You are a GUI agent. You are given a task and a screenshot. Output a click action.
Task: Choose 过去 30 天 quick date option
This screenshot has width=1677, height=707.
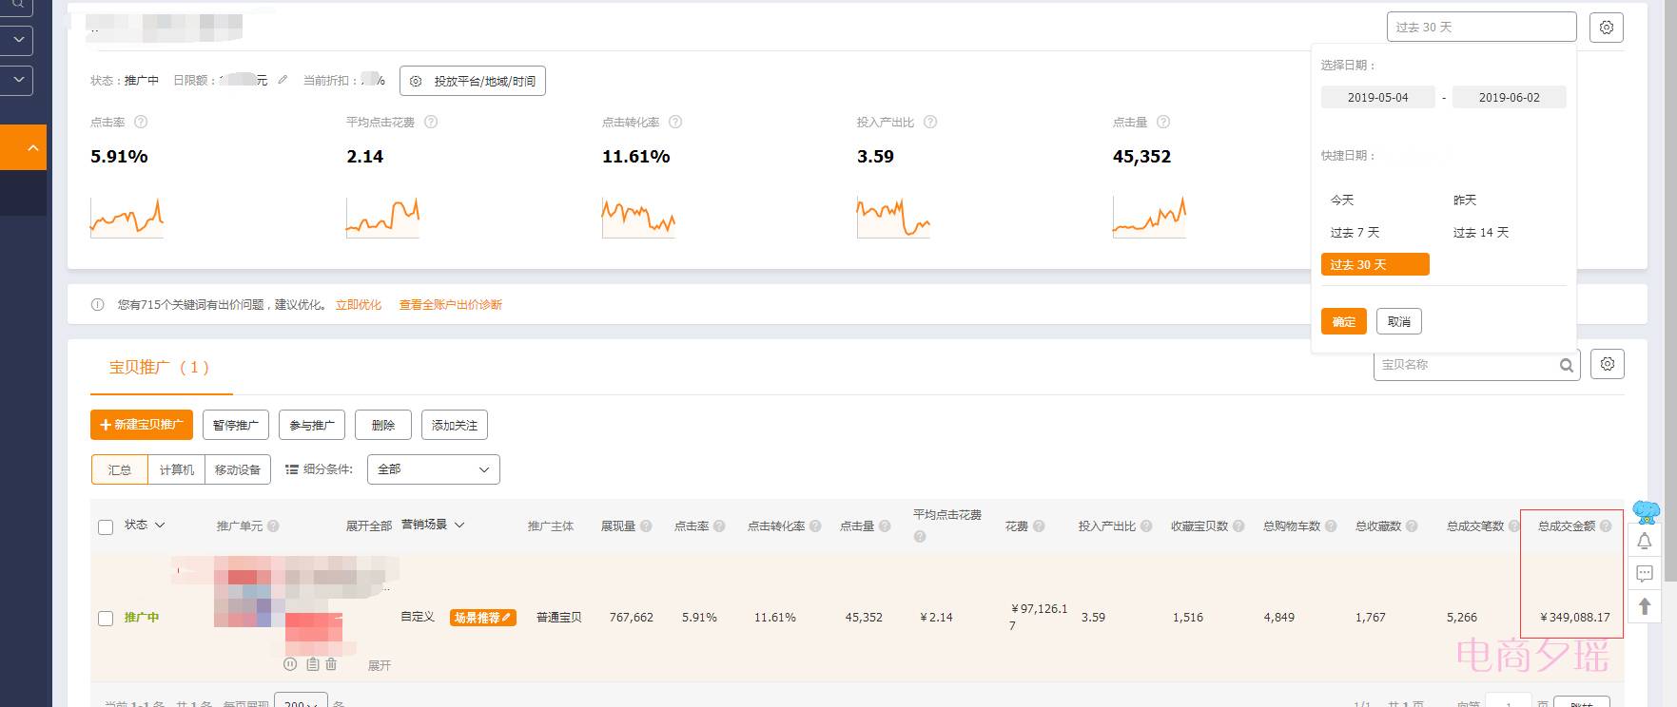(1375, 264)
